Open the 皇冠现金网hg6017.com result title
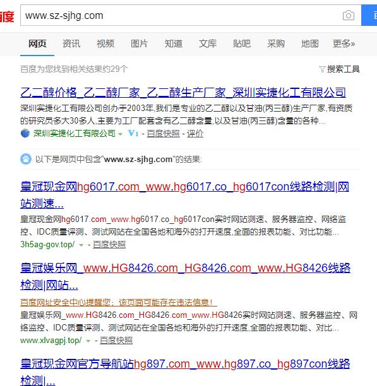 point(184,195)
